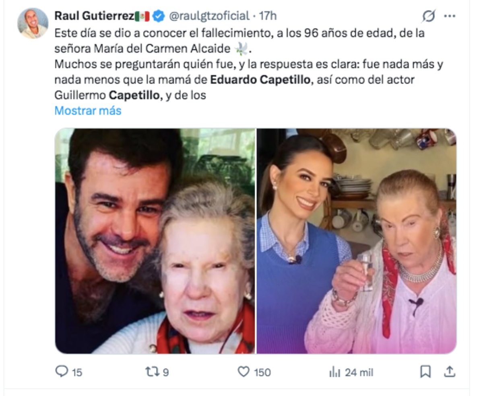The height and width of the screenshot is (396, 483).
Task: Click the 150 likes count
Action: [262, 373]
